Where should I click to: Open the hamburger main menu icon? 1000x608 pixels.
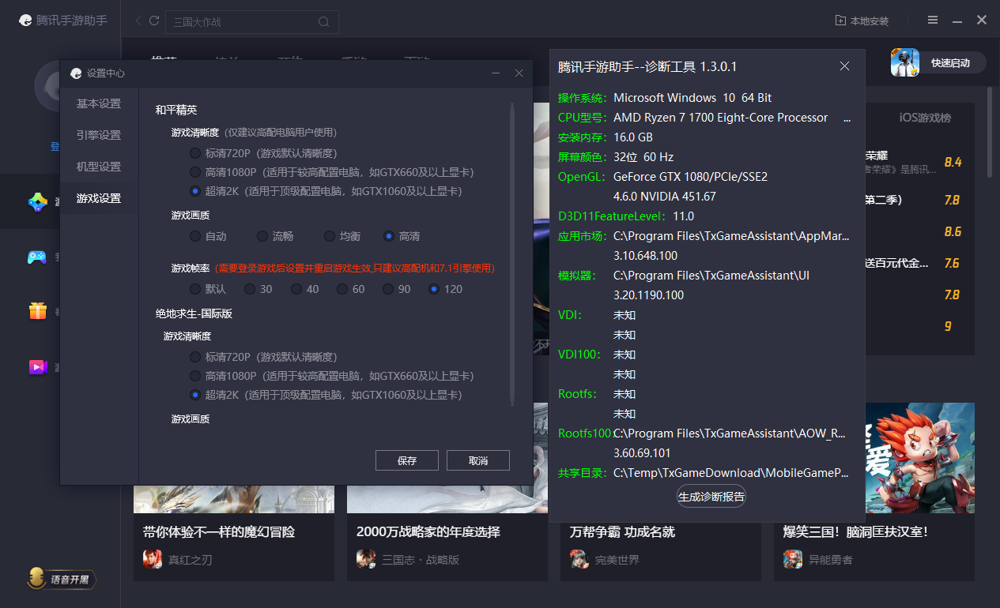(x=933, y=21)
